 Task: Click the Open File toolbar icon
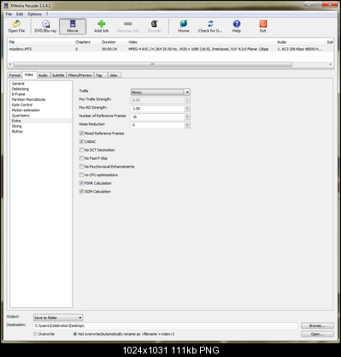tap(16, 27)
